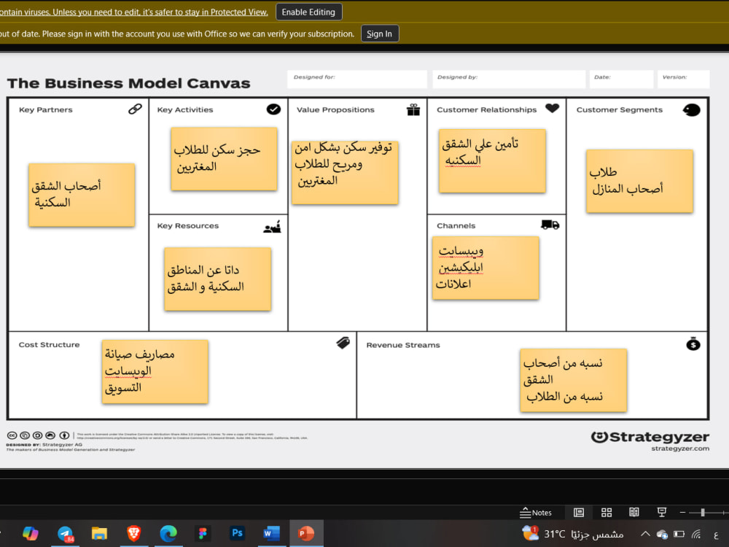Adjust the zoom slider handle
This screenshot has height=547, width=729.
pyautogui.click(x=703, y=513)
